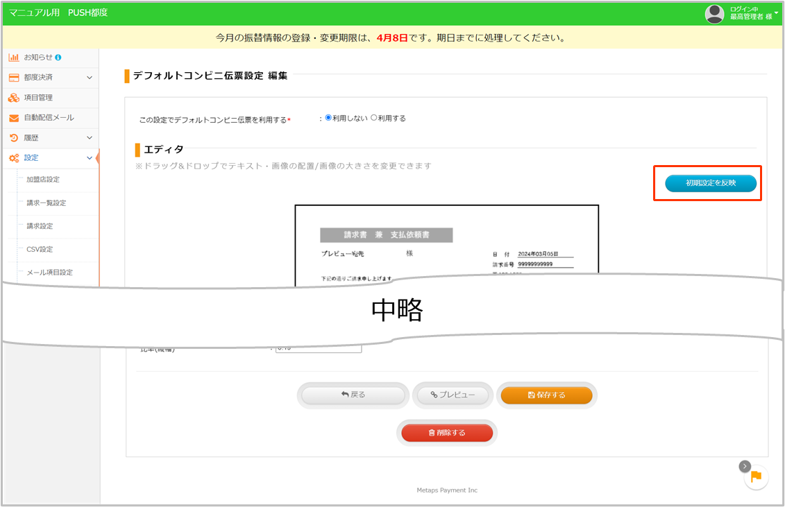Open 加盟店設定 in the sidebar
Viewport: 785px width, 507px height.
[43, 180]
